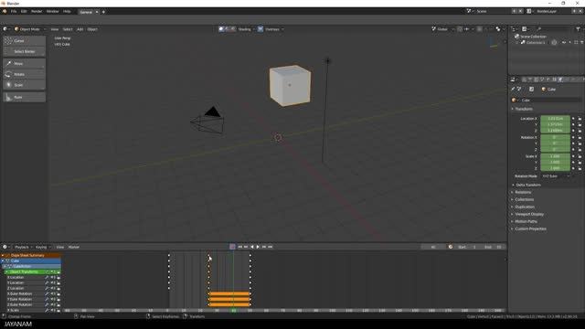Click the outliner filter funnel icon
The width and height of the screenshot is (585, 329).
[x=578, y=29]
